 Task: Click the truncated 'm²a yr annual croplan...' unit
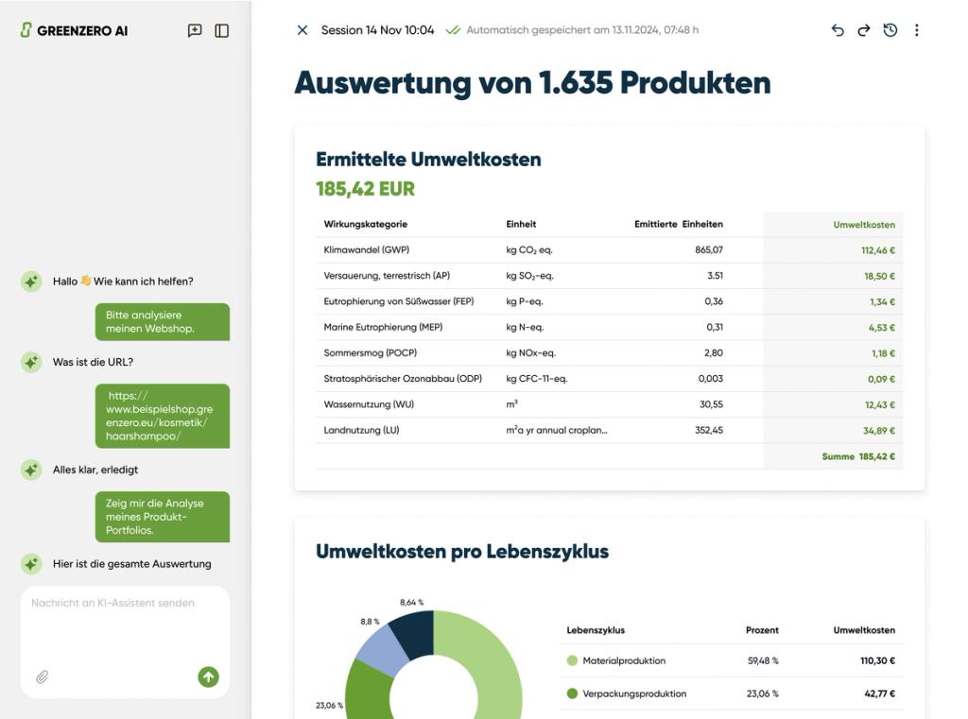(x=556, y=430)
